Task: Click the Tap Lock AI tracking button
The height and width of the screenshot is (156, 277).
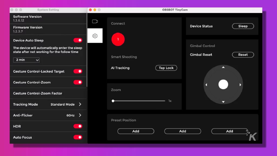Action: (166, 68)
